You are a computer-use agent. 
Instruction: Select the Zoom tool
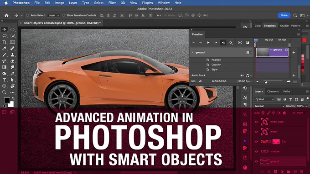pyautogui.click(x=4, y=92)
